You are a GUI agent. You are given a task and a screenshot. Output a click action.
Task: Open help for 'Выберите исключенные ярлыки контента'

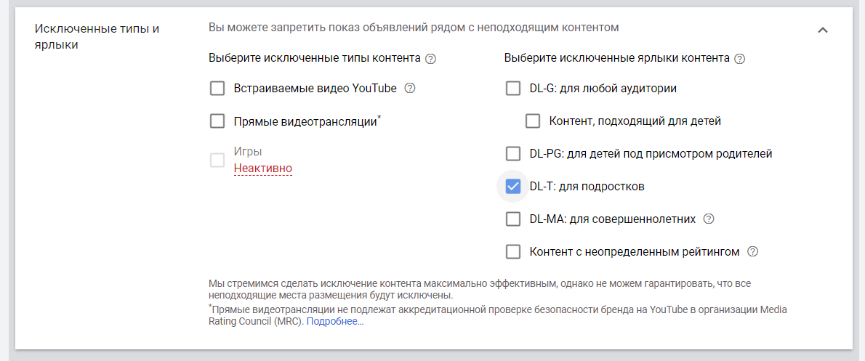[x=740, y=59]
